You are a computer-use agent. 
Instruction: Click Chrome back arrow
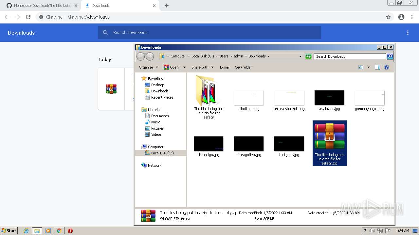(7, 17)
